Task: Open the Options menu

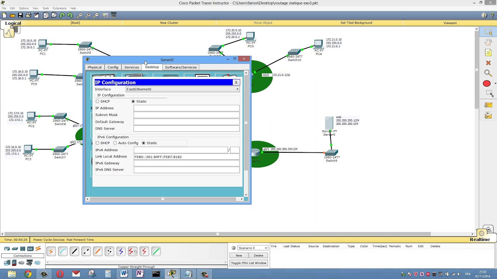Action: pyautogui.click(x=24, y=8)
